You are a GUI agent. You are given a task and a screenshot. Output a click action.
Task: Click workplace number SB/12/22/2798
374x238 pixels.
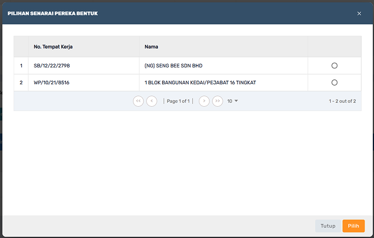(52, 65)
